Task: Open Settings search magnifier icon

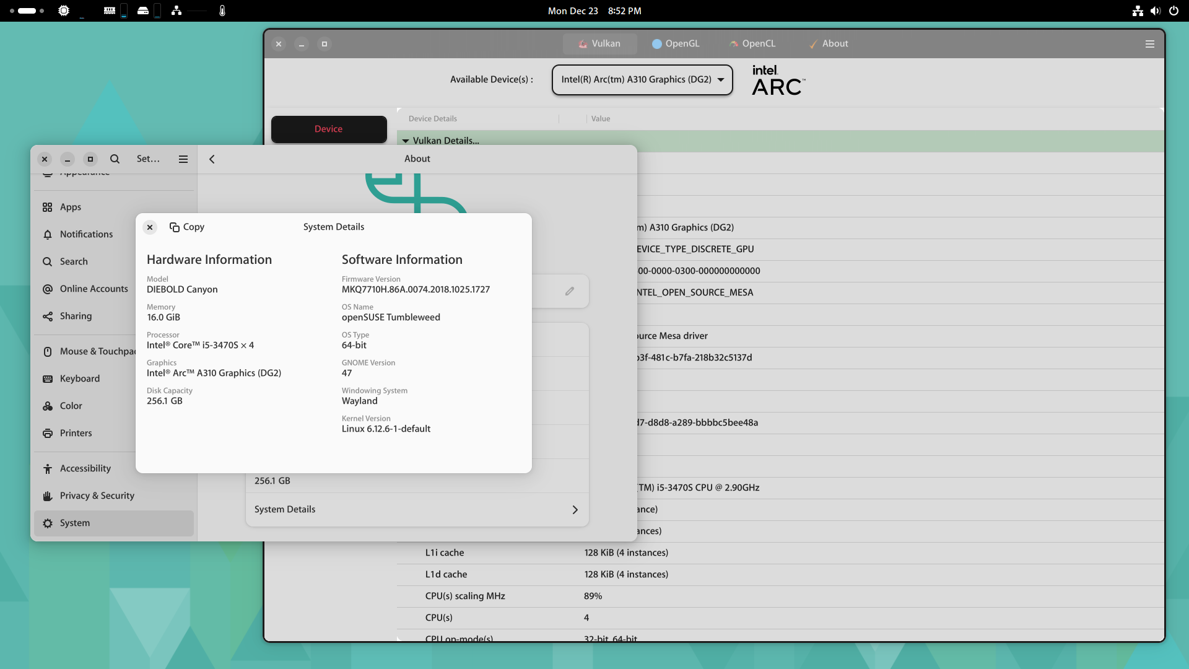Action: click(115, 159)
